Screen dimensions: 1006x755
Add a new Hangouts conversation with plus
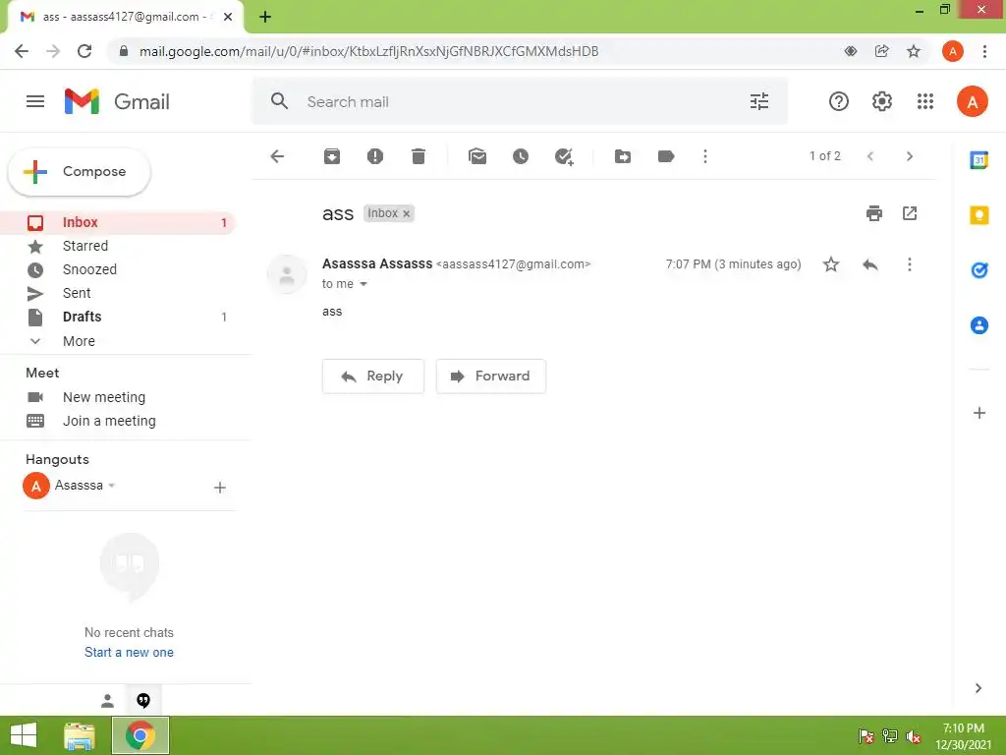pos(219,488)
